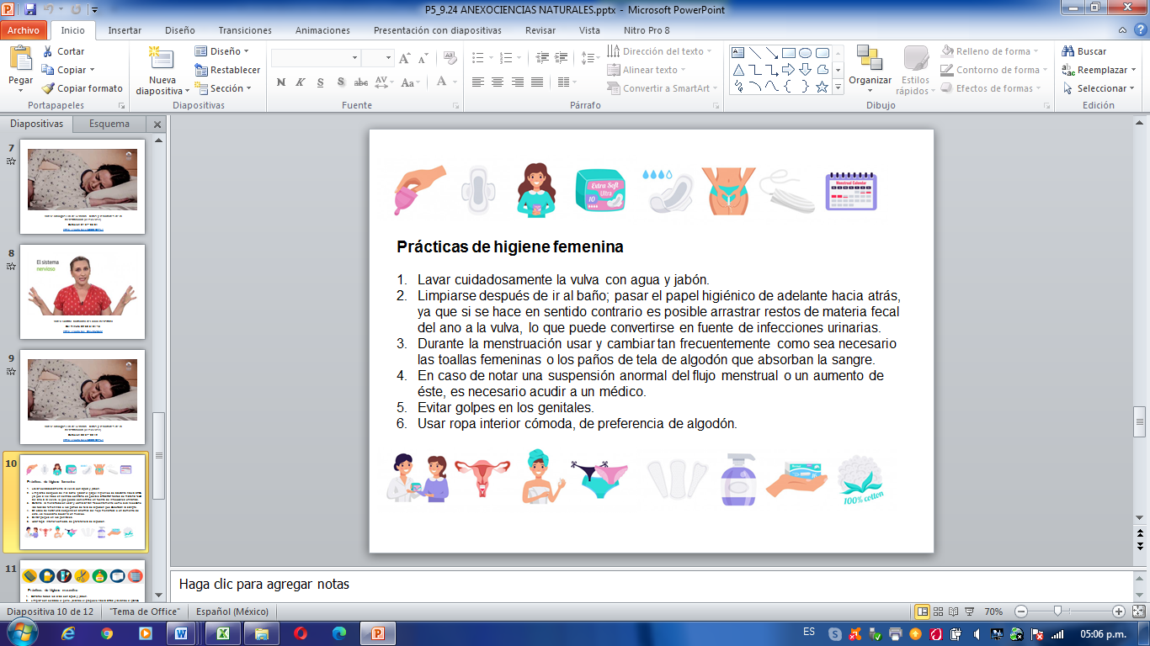Select slide 8 thumbnail El sistema nervioso
This screenshot has height=646, width=1150.
tap(82, 291)
